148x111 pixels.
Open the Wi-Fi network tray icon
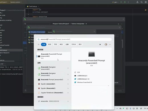(145, 108)
